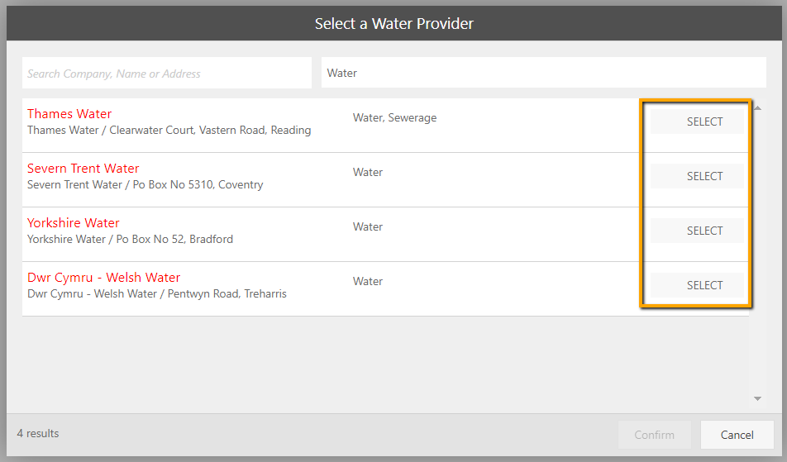Click the '4 results' count label
Screen dimensions: 787x462
coord(38,434)
